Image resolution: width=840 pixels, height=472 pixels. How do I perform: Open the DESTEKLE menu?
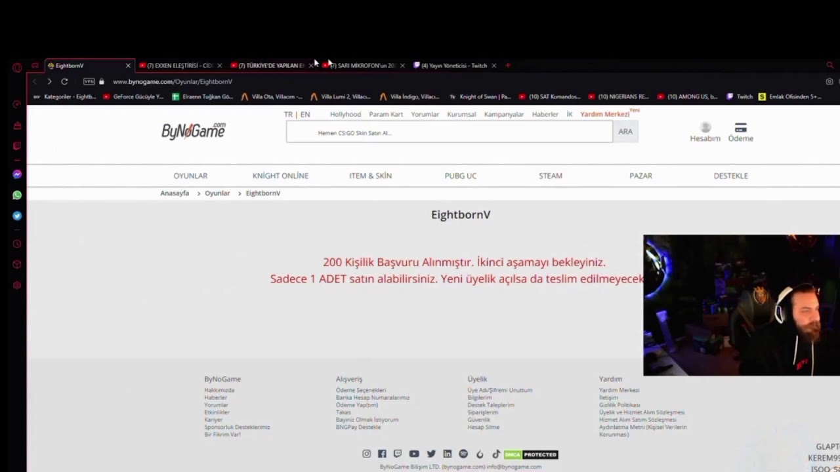[x=730, y=176]
